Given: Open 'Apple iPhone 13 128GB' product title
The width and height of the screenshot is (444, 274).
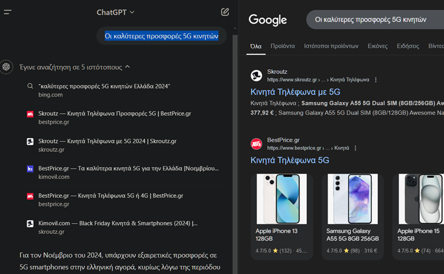Looking at the screenshot, I should click(x=276, y=234).
